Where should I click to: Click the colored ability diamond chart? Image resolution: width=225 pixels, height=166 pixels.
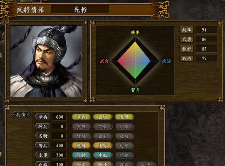[135, 61]
